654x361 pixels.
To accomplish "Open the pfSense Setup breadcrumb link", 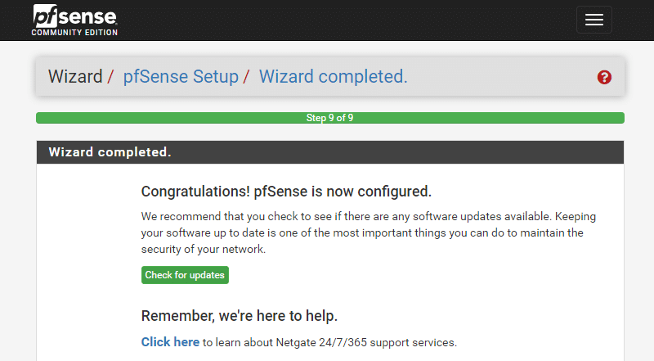I will coord(181,76).
